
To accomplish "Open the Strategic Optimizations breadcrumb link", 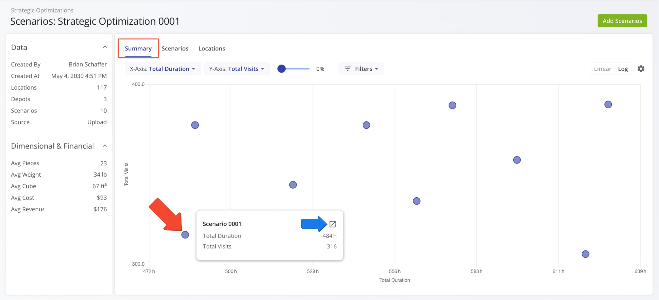I will (x=42, y=10).
